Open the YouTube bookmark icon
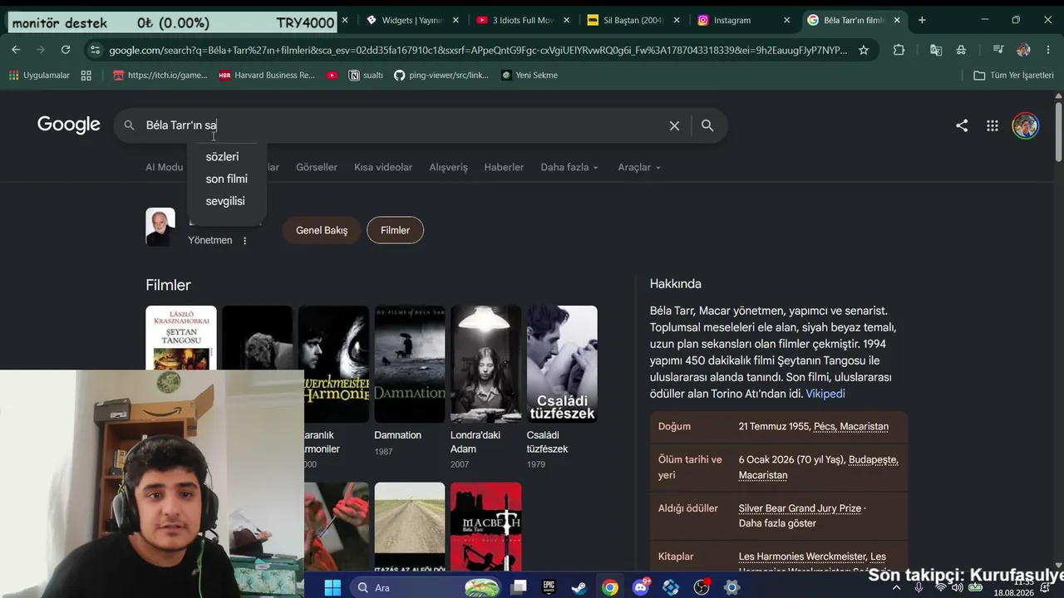Image resolution: width=1064 pixels, height=598 pixels. coord(332,75)
